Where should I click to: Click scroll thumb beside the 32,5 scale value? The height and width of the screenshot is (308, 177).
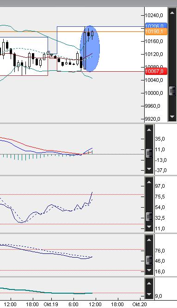click(x=149, y=217)
